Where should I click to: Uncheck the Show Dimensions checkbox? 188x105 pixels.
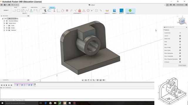pos(180,53)
